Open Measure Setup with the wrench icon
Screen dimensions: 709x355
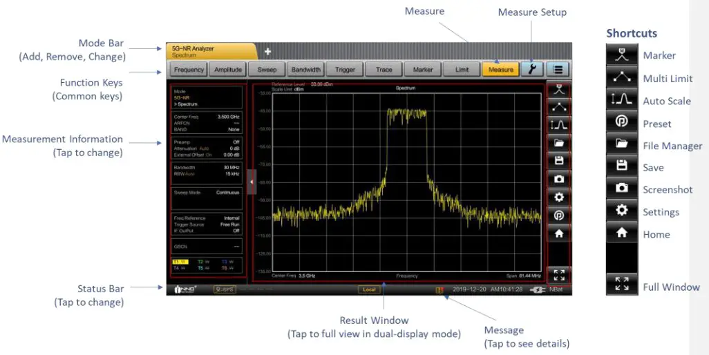(x=532, y=70)
